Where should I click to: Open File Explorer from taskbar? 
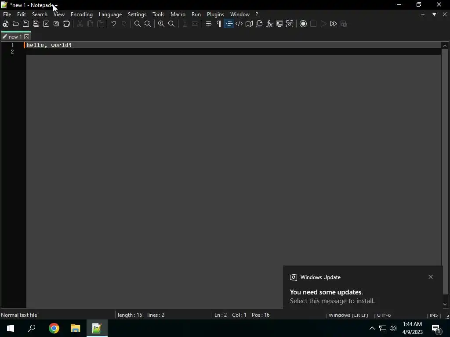pyautogui.click(x=76, y=328)
